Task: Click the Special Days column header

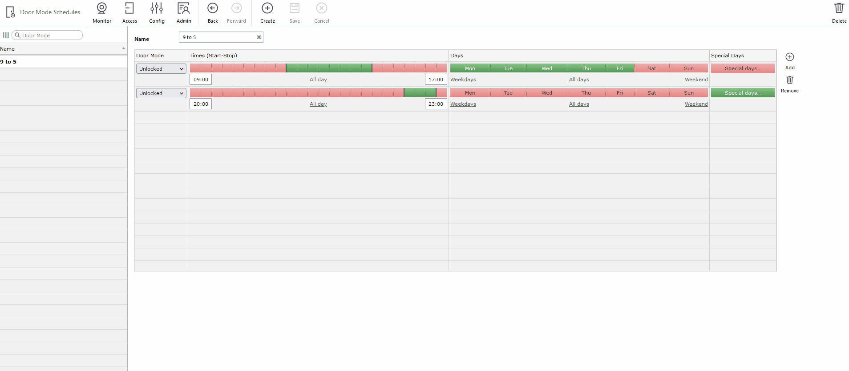Action: pos(743,56)
